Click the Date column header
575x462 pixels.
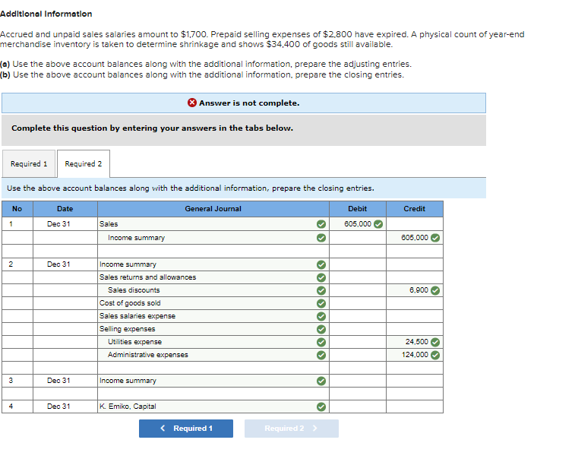click(x=65, y=209)
